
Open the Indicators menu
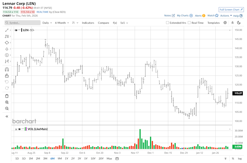tap(88, 23)
